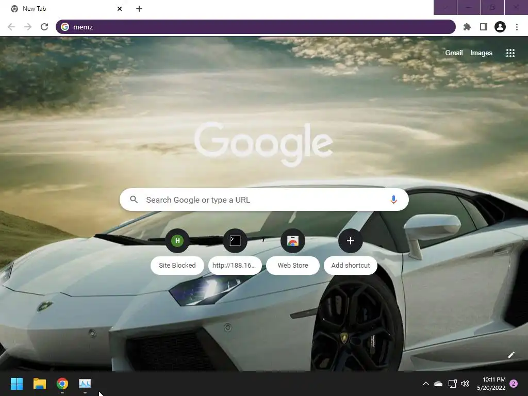Click the browser back arrow
The width and height of the screenshot is (528, 396).
[11, 27]
